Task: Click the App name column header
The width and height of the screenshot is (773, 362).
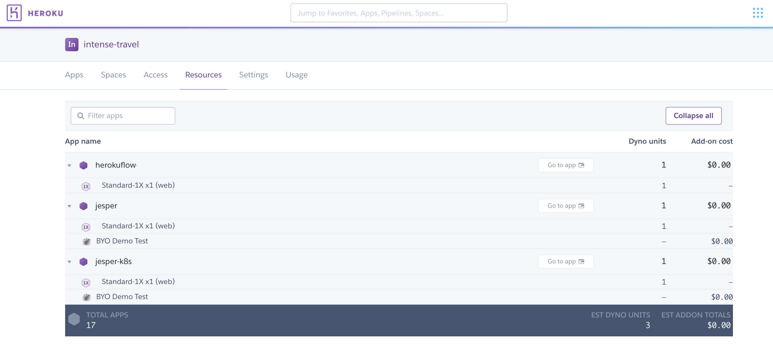Action: click(83, 141)
